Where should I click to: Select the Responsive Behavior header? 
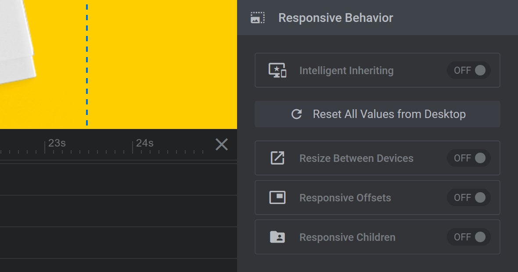coord(378,18)
